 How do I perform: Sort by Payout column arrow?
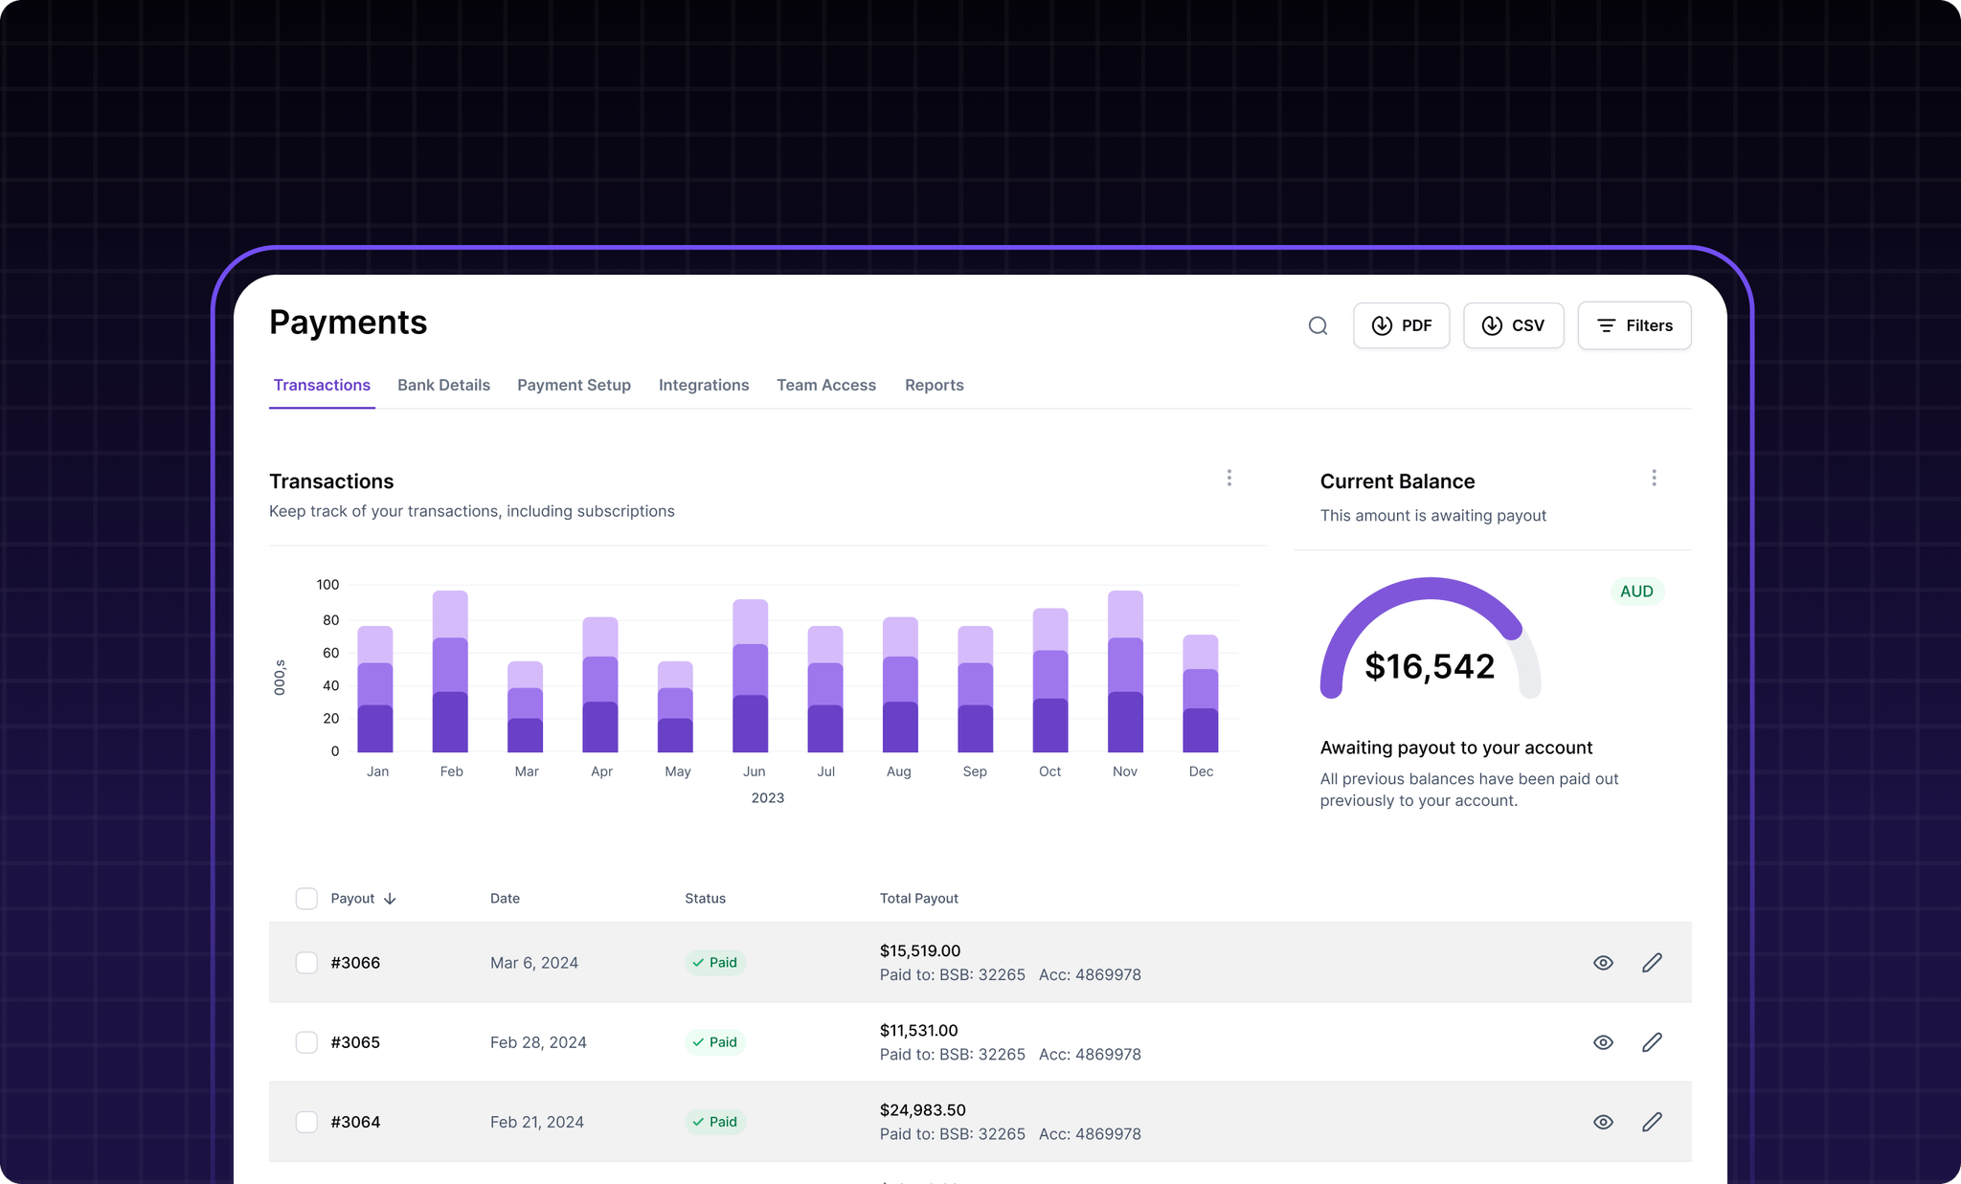pos(390,899)
